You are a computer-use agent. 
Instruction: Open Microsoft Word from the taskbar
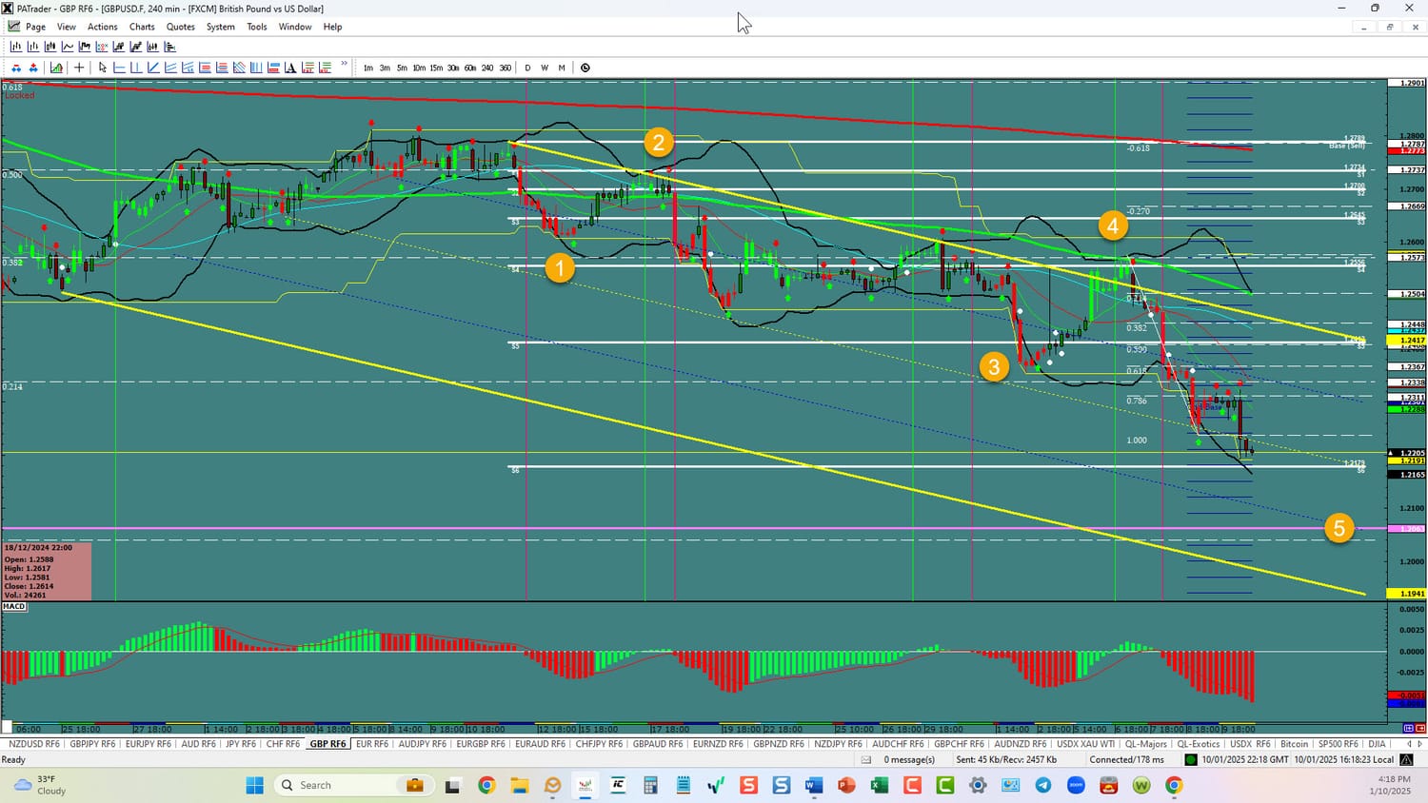pyautogui.click(x=813, y=785)
